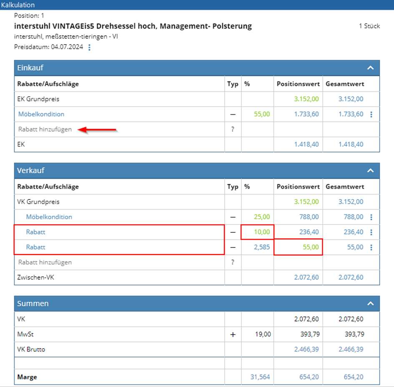Screen dimensions: 394x387
Task: Open the Rabatt entry with 10,00 percent
Action: tap(36, 232)
